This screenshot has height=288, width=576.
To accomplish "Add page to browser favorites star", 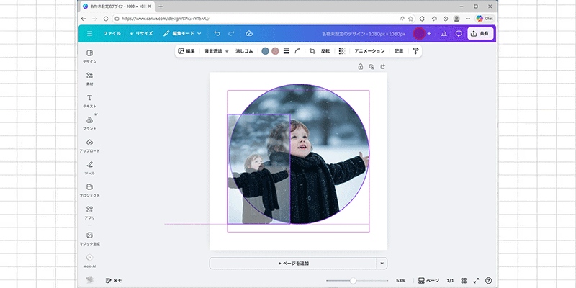I will [x=411, y=19].
